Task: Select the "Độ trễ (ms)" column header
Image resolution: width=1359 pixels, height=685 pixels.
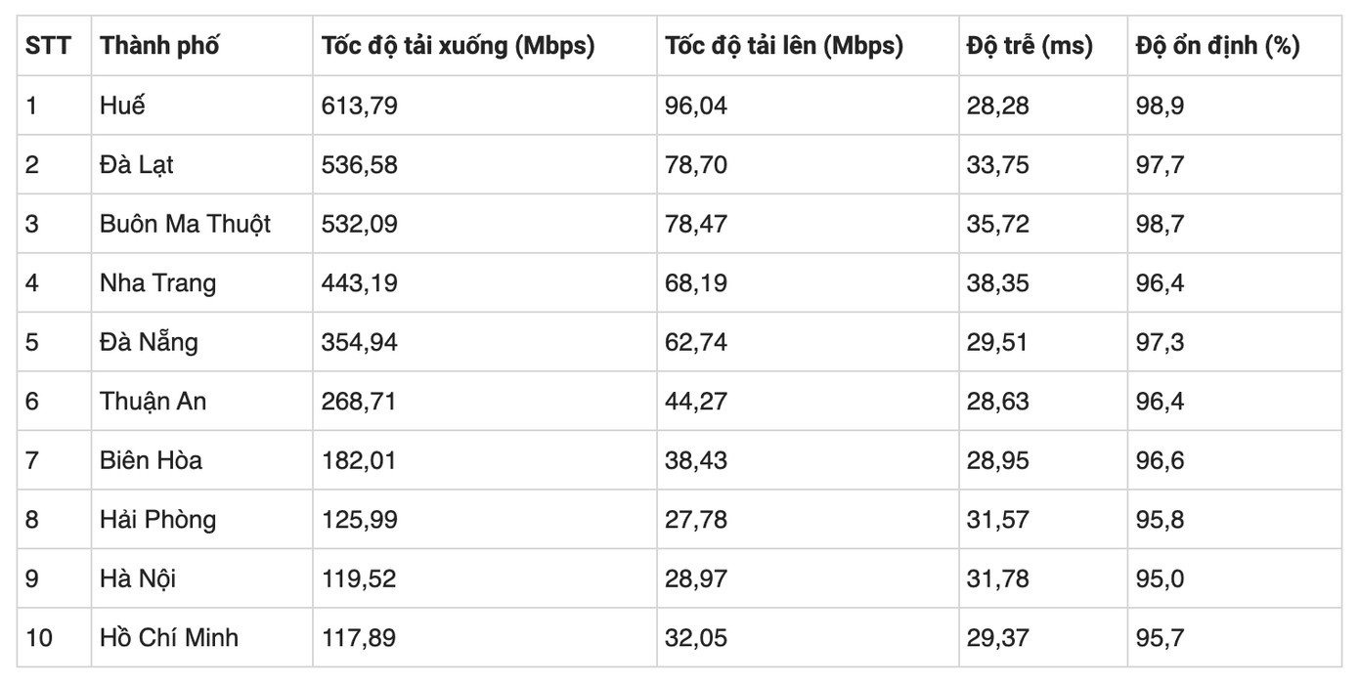Action: pos(1030,46)
